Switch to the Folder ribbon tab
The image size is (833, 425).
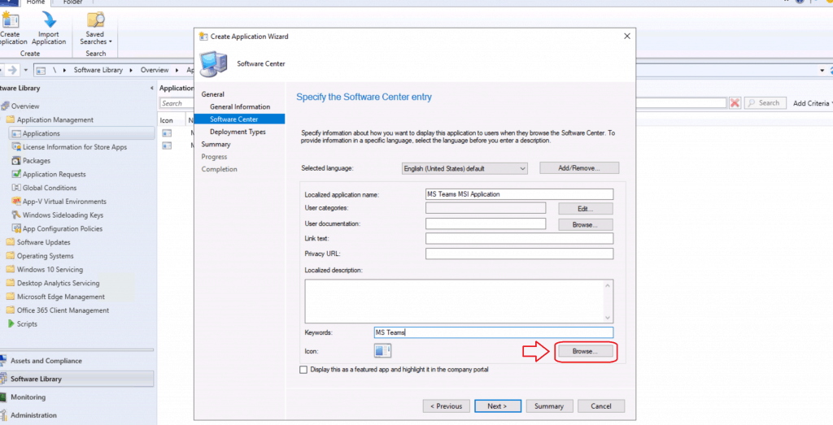pos(72,2)
